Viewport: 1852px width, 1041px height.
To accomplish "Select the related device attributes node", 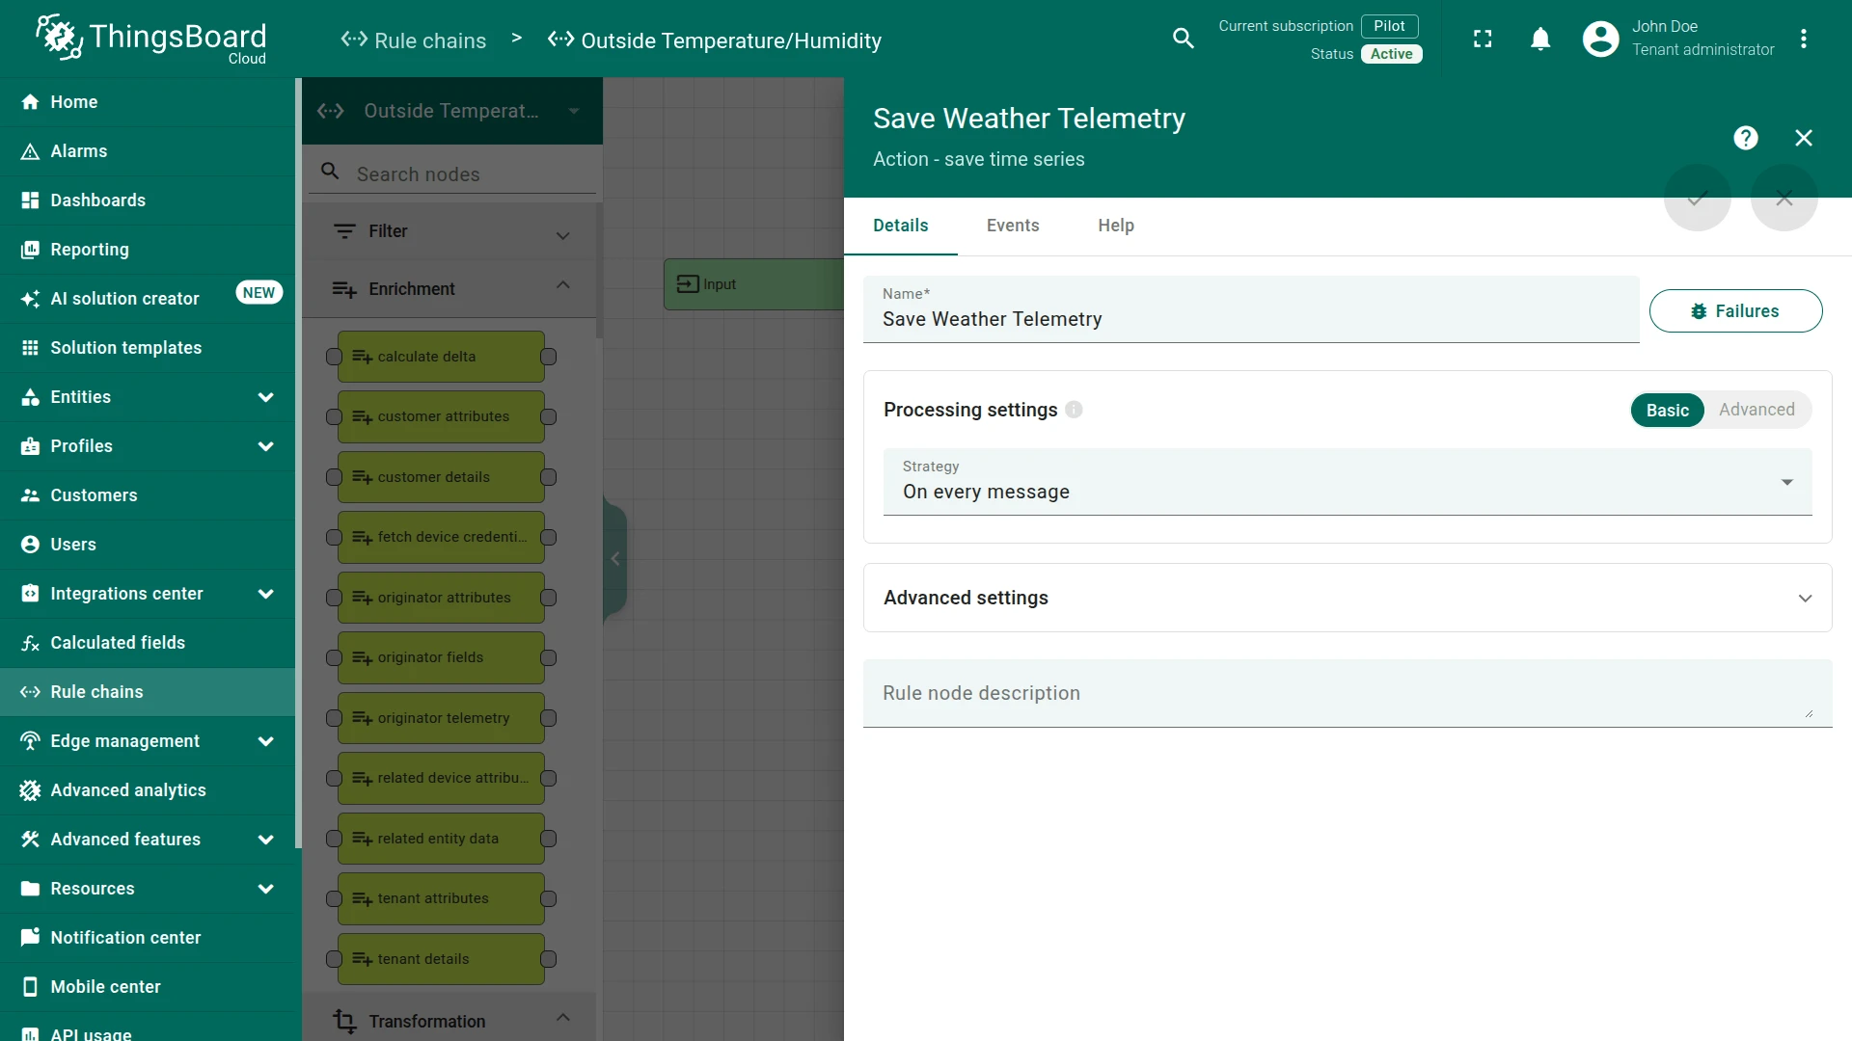I will tap(441, 778).
